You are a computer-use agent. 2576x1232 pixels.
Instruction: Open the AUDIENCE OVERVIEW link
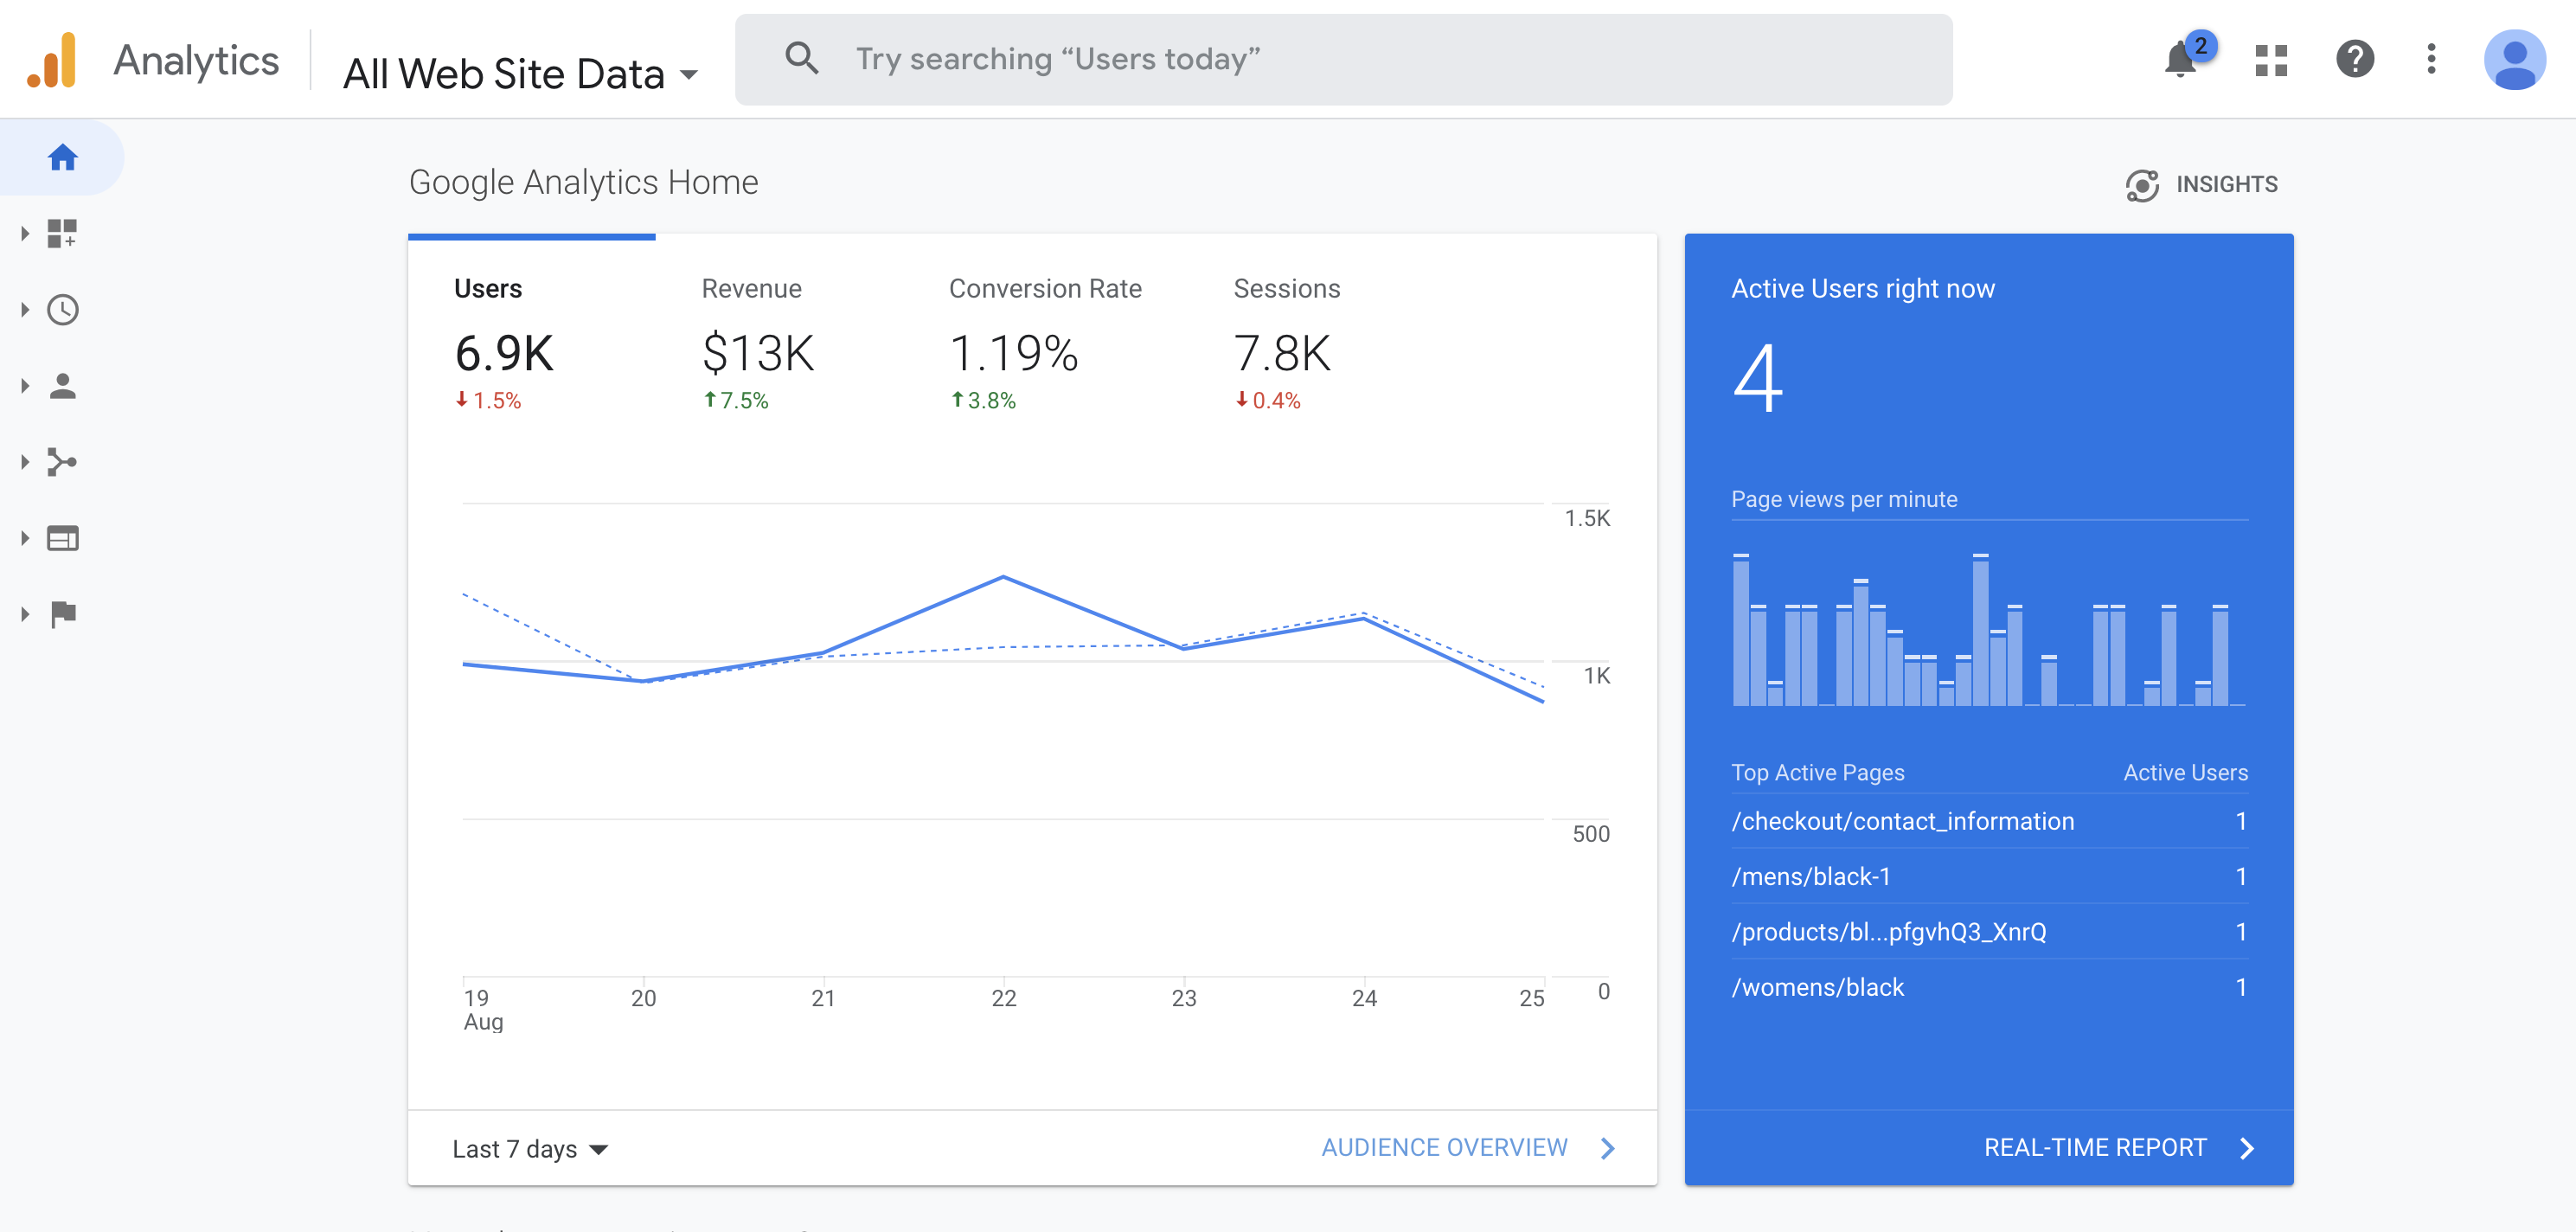pyautogui.click(x=1444, y=1148)
